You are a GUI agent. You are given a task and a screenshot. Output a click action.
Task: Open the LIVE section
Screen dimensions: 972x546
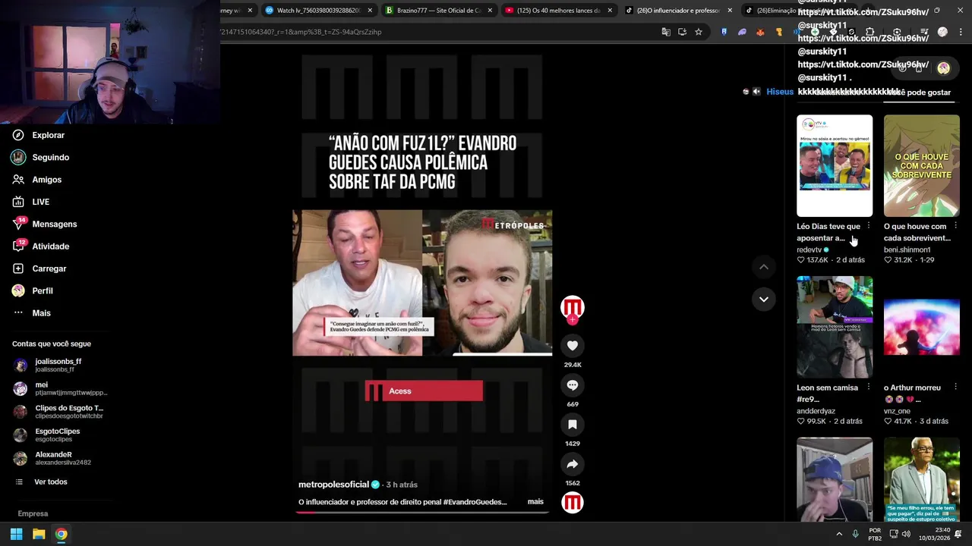(x=40, y=202)
